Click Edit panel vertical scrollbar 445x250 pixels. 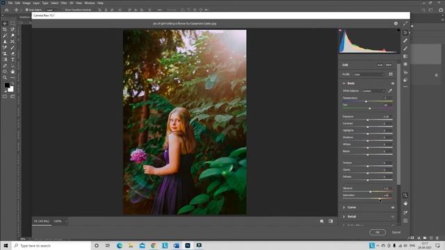point(398,124)
